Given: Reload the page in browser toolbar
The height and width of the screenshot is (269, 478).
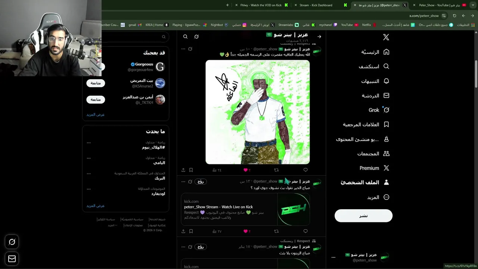Looking at the screenshot, I should [x=454, y=16].
